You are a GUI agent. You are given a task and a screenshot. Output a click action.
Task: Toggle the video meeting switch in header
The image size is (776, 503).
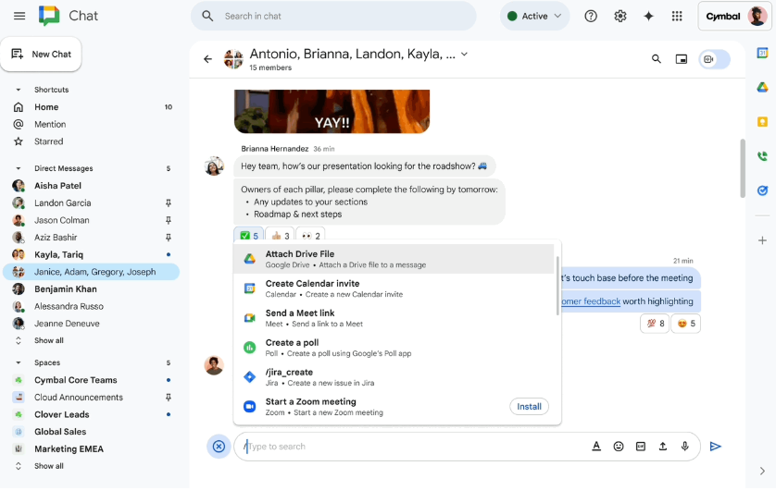[x=715, y=59]
